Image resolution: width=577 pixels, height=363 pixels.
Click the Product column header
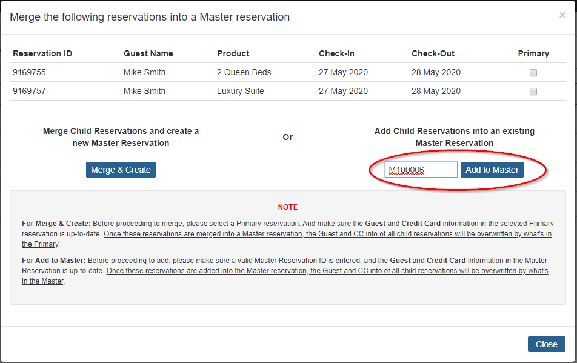[233, 53]
